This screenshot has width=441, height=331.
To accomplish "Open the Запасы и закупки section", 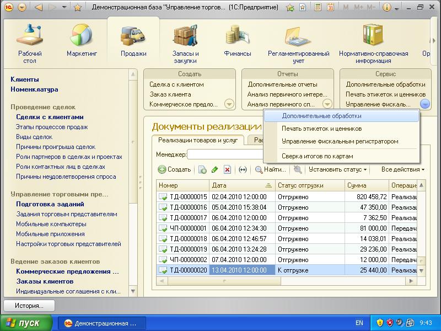I will 185,41.
